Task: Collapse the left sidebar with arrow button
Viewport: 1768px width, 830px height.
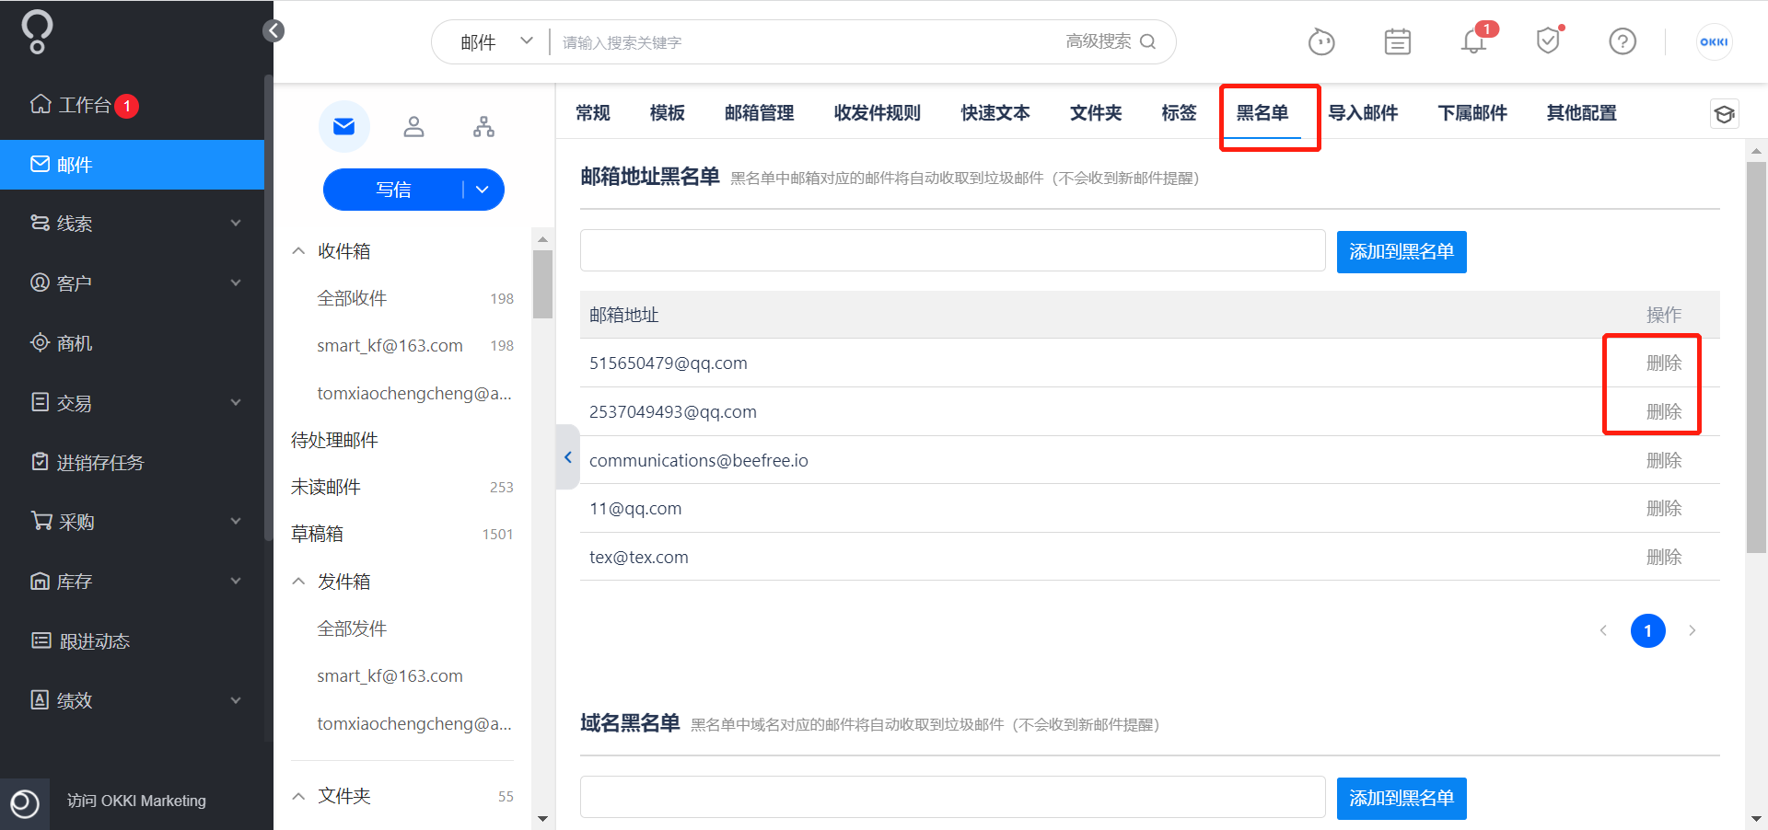Action: pyautogui.click(x=273, y=31)
